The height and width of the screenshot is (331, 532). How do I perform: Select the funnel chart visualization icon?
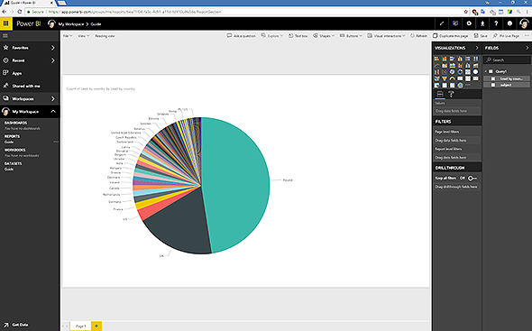445,78
